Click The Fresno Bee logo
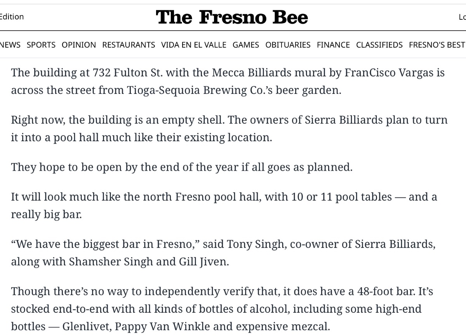This screenshot has height=336, width=466. point(232,17)
